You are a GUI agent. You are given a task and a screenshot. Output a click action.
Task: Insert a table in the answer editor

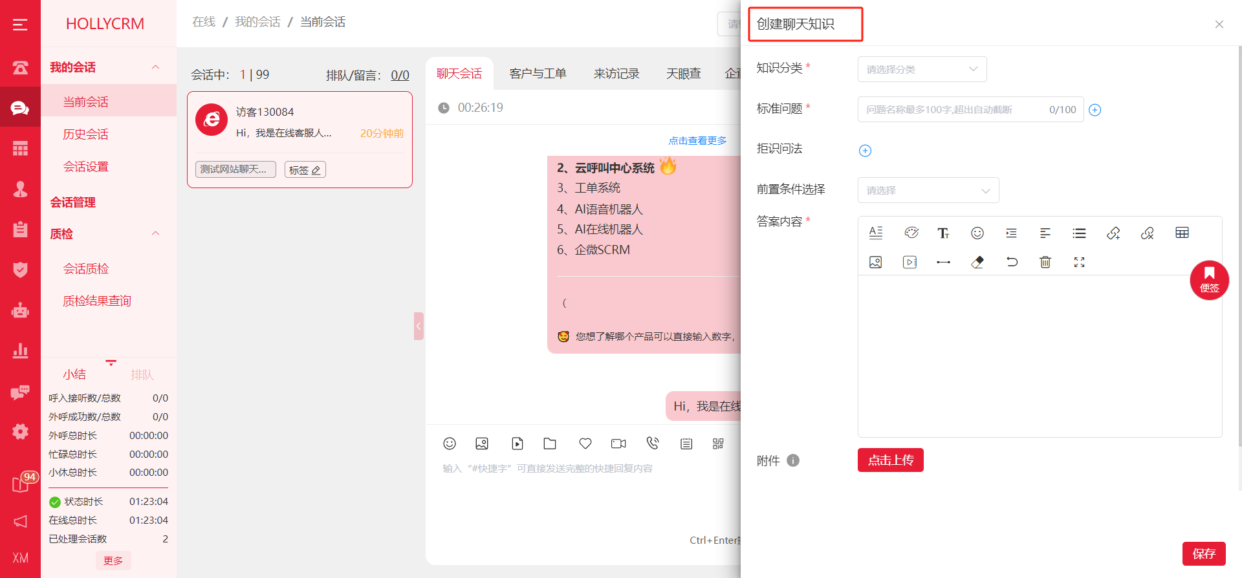pyautogui.click(x=1182, y=233)
